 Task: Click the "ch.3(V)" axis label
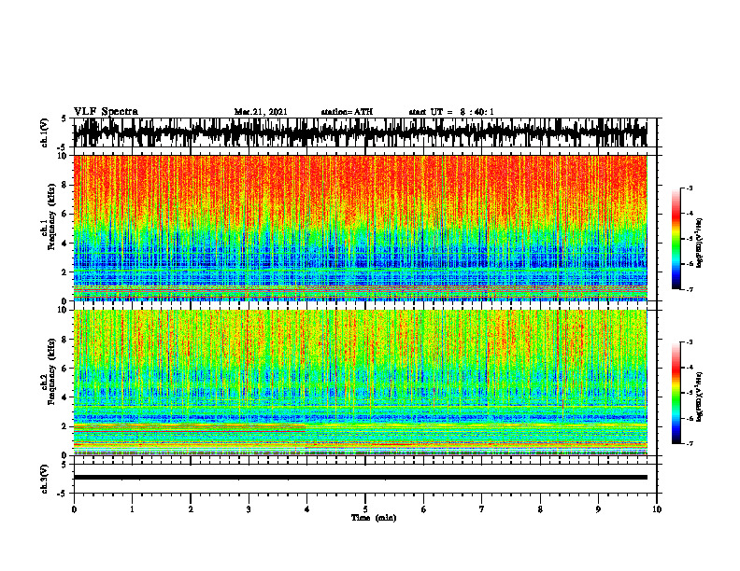pos(44,479)
